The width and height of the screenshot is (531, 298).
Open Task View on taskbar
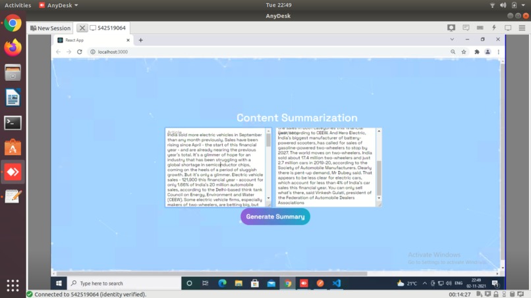[206, 283]
